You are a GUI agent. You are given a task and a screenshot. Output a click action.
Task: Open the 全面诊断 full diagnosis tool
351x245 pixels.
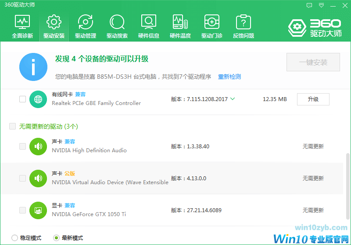pyautogui.click(x=22, y=26)
